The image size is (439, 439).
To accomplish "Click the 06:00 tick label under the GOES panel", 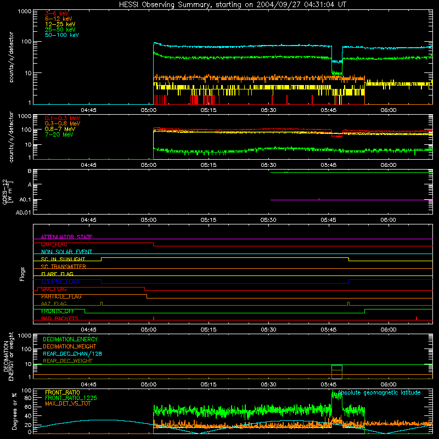I will click(389, 220).
